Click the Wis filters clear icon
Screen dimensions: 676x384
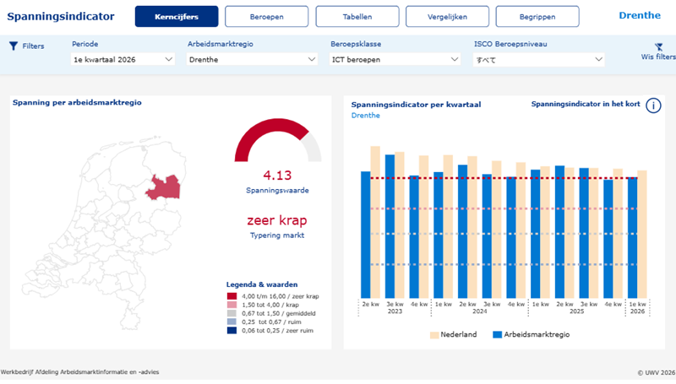pos(658,47)
